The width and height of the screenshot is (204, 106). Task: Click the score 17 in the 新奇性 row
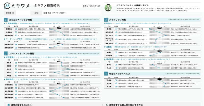tap(116, 29)
